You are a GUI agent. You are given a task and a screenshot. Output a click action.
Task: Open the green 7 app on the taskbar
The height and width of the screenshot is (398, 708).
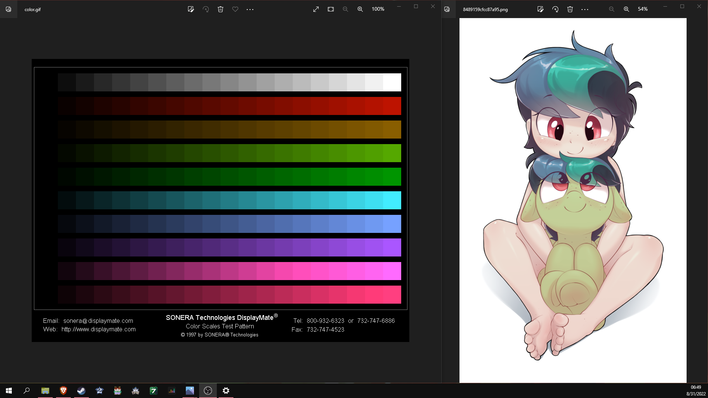pos(154,391)
